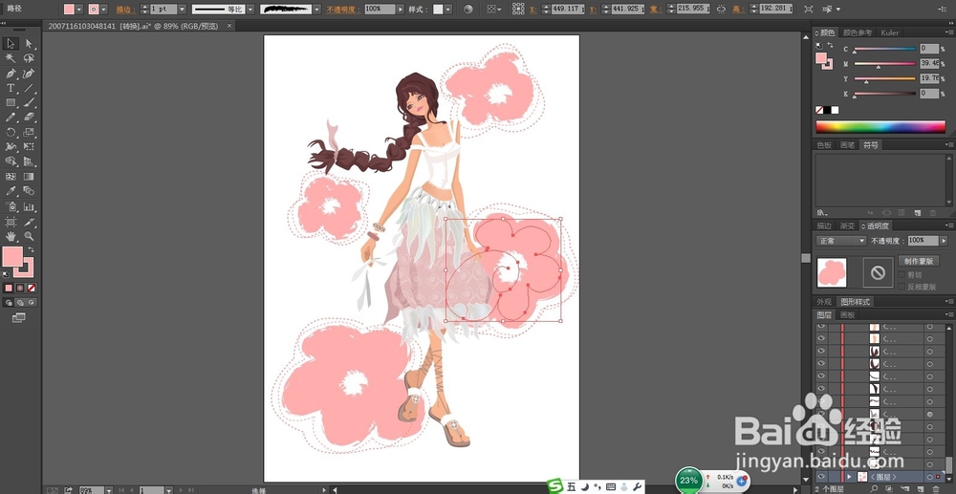Select the Gradient tool

(29, 176)
